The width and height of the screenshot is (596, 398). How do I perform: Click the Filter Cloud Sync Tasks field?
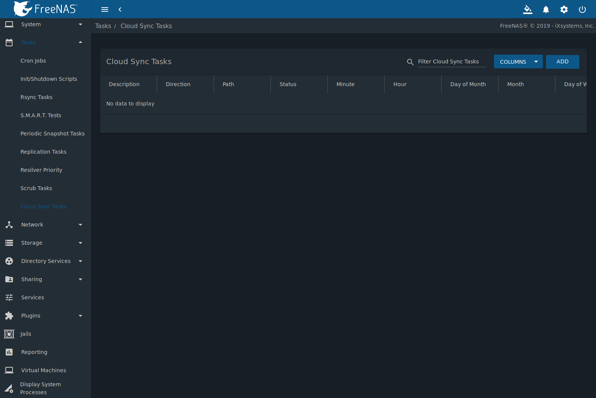[452, 61]
